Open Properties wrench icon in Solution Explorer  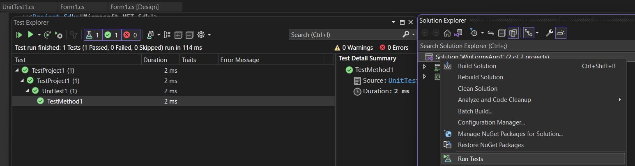(x=549, y=33)
